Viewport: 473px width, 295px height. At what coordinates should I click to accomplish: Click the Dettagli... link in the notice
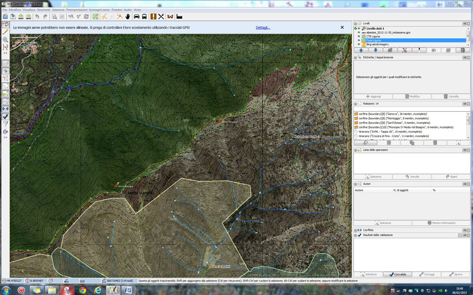pos(263,27)
